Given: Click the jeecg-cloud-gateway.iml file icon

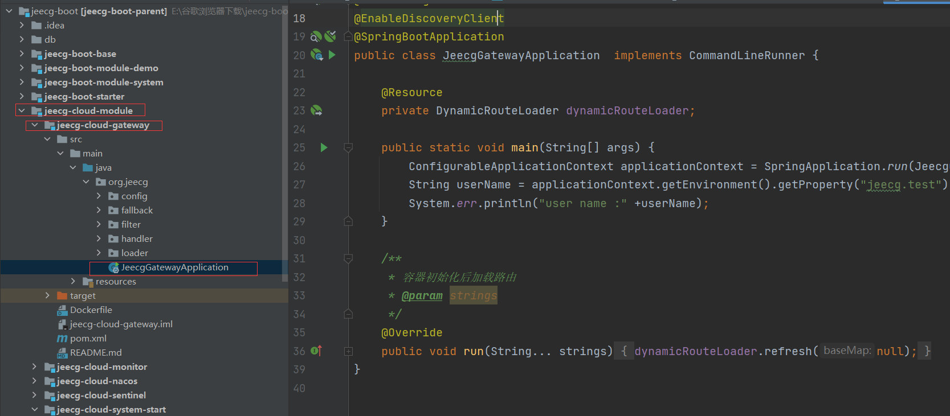Looking at the screenshot, I should [x=62, y=324].
